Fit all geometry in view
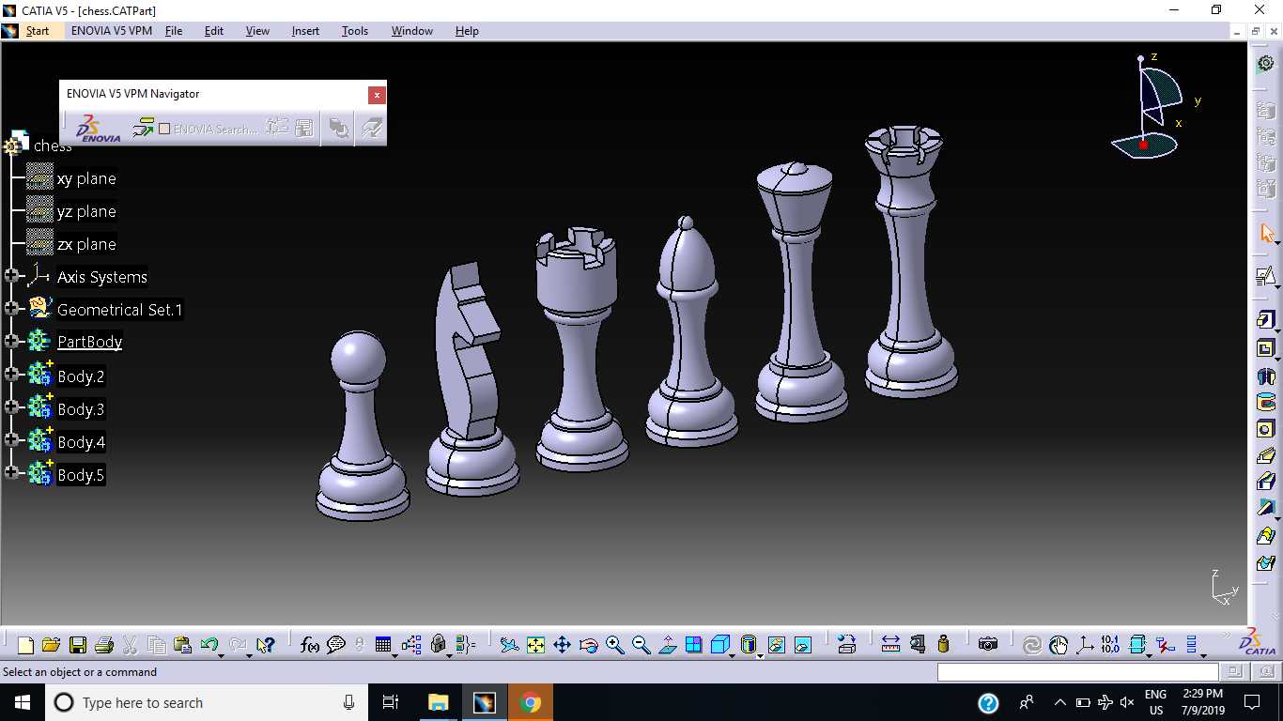 tap(535, 645)
